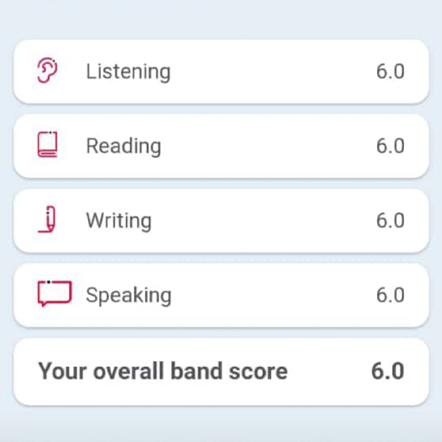
Task: Select the overall band score card
Action: pyautogui.click(x=221, y=371)
